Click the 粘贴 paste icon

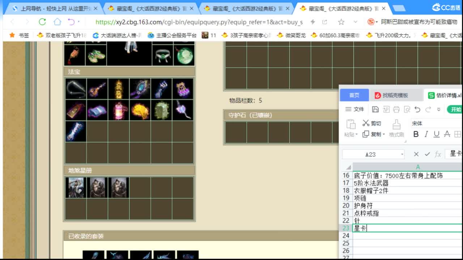click(351, 124)
